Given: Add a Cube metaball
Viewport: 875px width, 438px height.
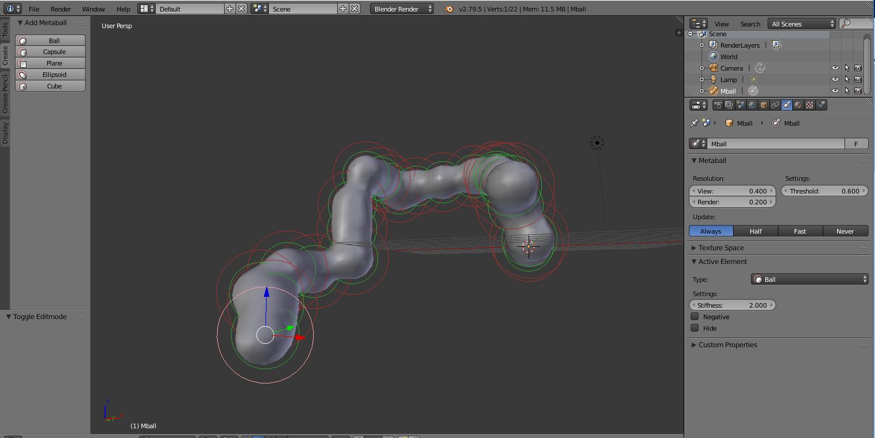Looking at the screenshot, I should [x=51, y=86].
